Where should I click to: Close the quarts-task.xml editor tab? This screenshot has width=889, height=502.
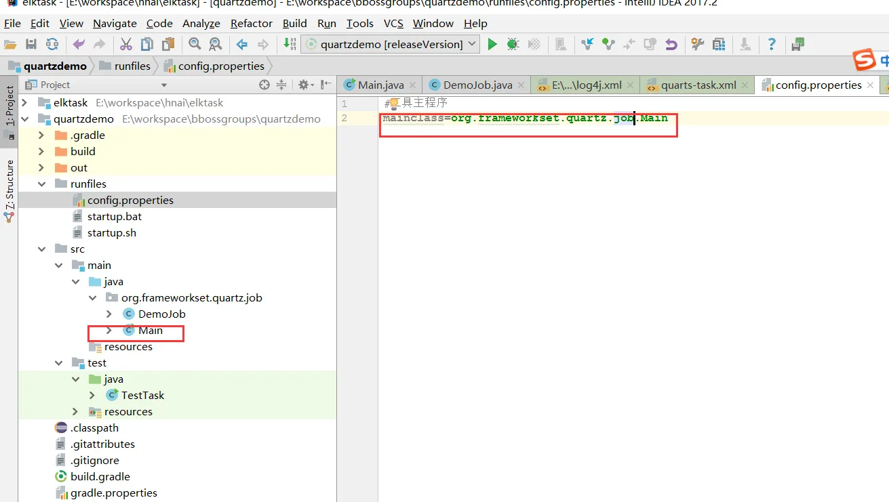745,85
